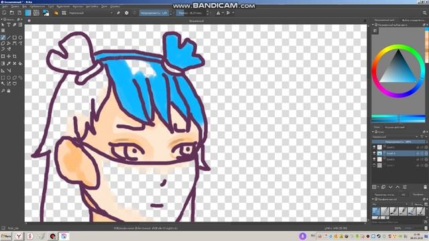
Task: Toggle vertical mirror painting mode
Action: [x=229, y=13]
